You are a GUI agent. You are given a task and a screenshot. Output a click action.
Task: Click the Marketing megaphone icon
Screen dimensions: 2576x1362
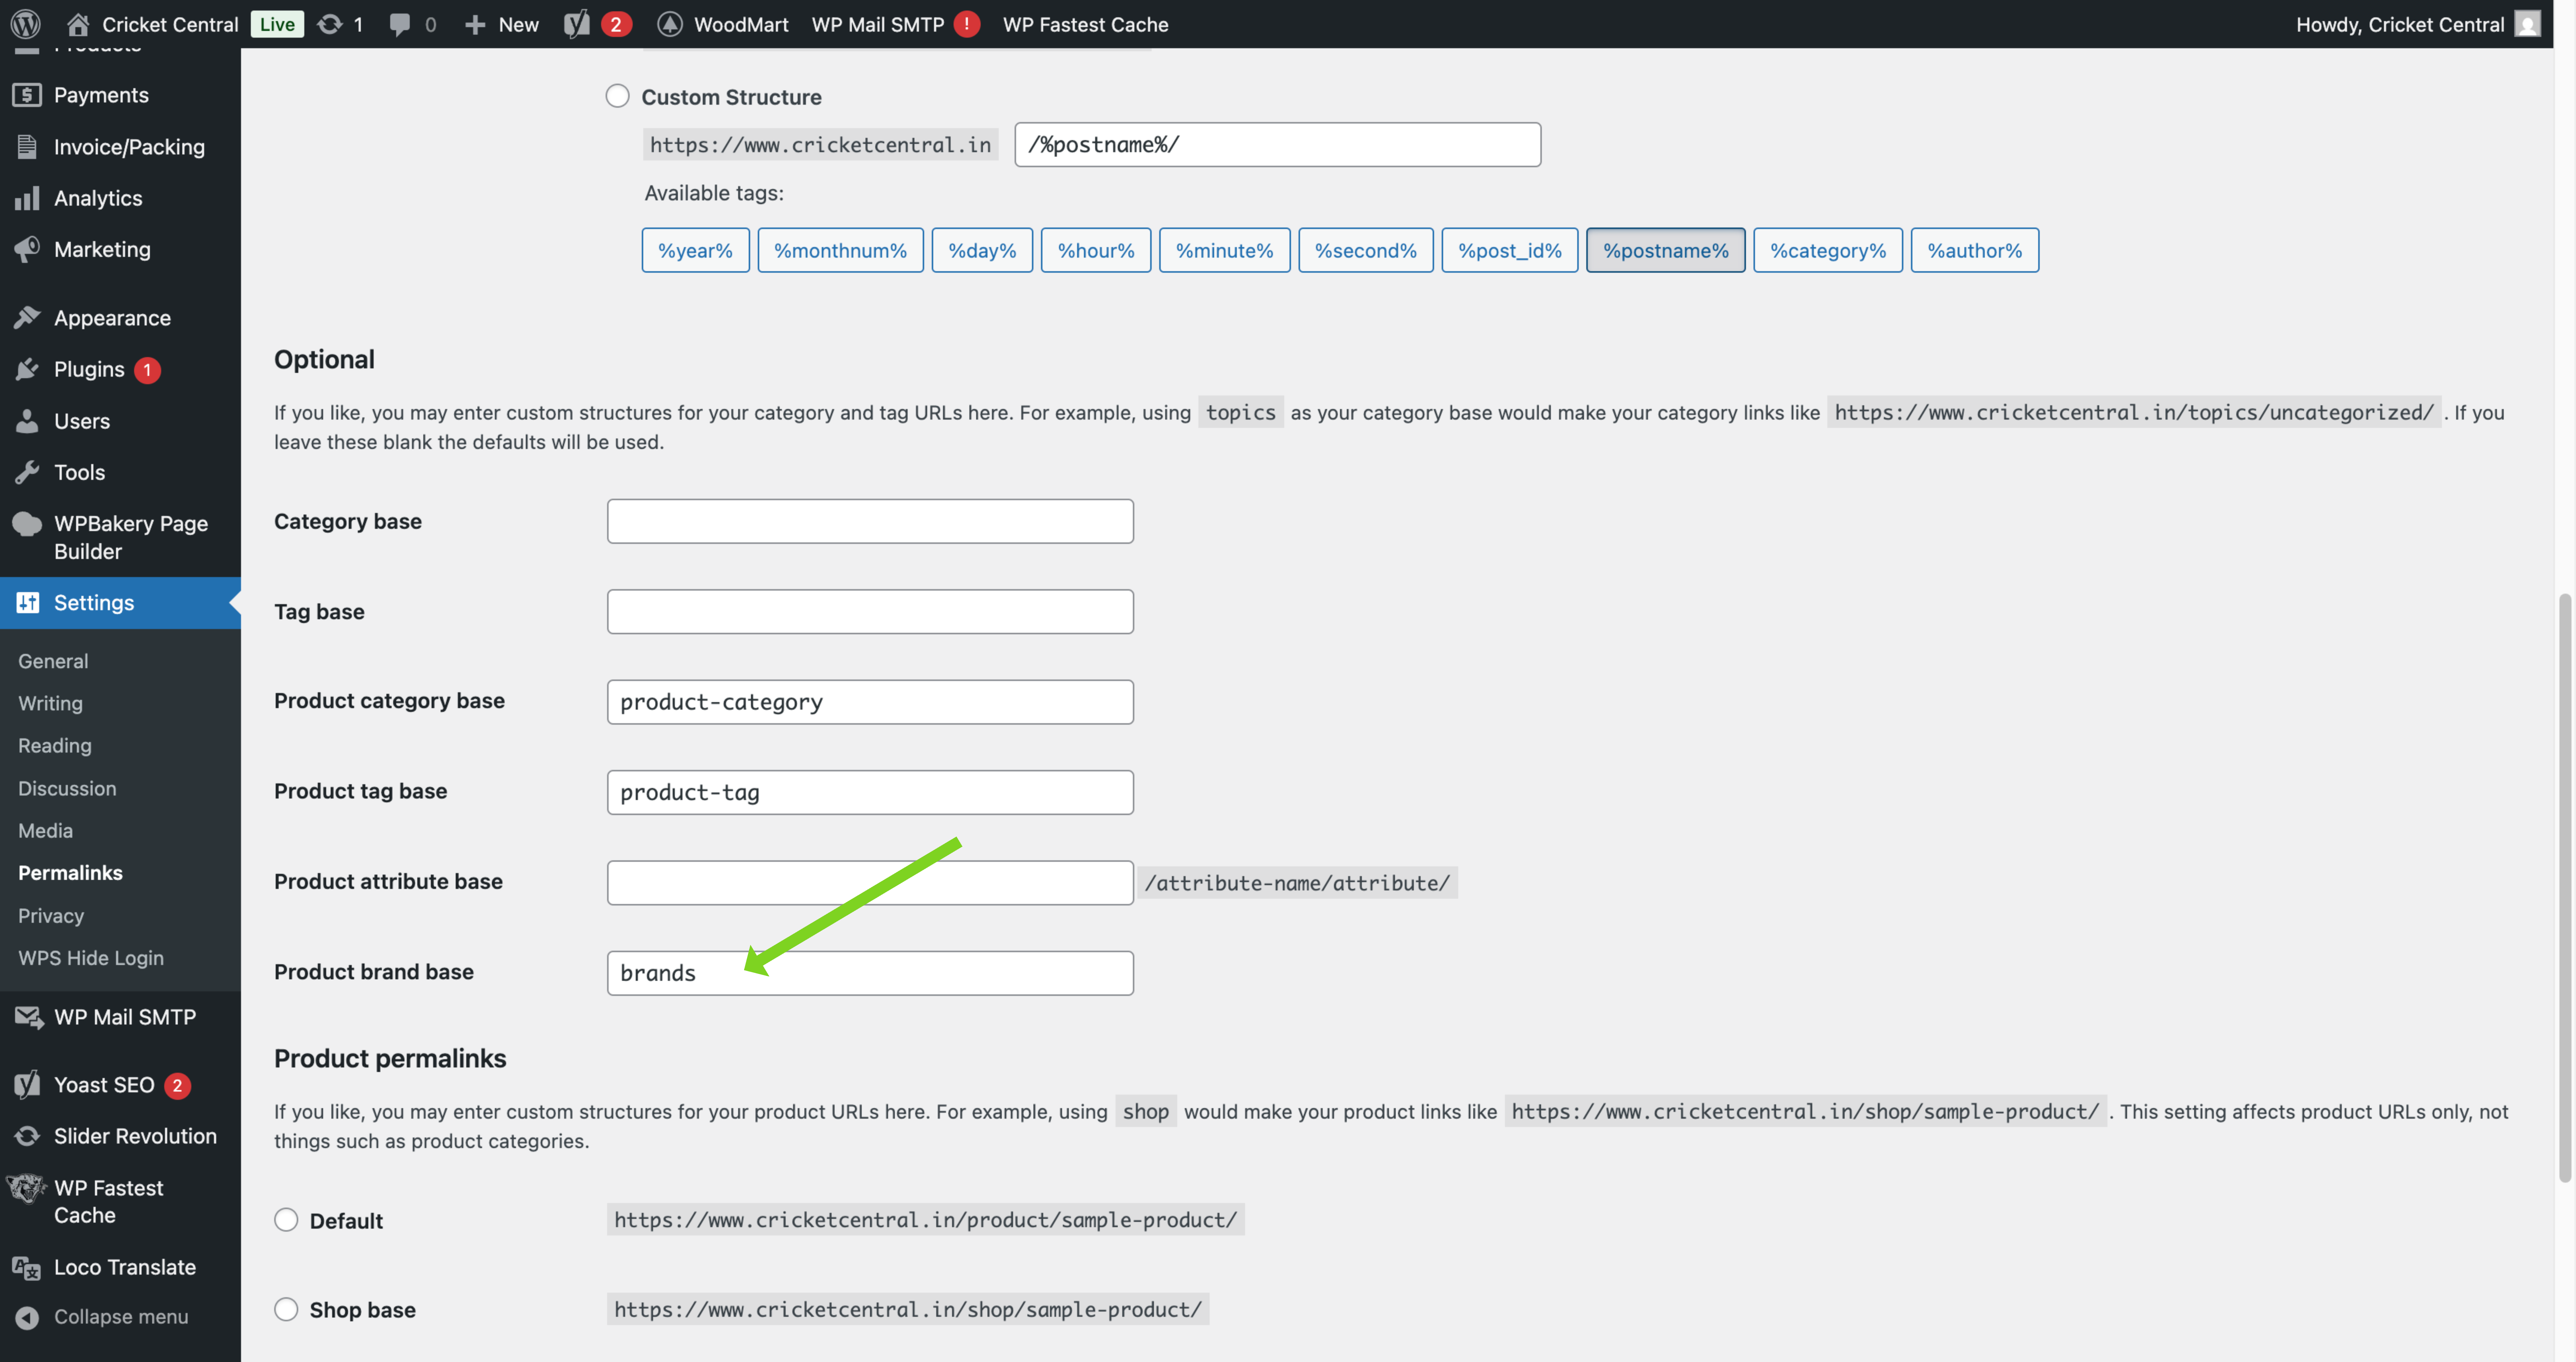pos(27,249)
